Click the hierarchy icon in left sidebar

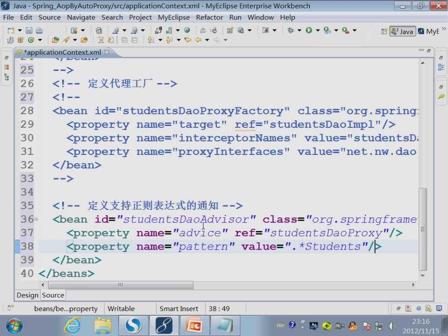click(7, 77)
